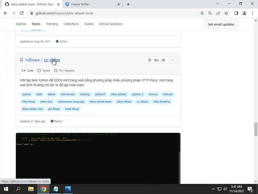This screenshot has width=258, height=194.
Task: Click the ddos-tool topic tag
Action: [46, 102]
